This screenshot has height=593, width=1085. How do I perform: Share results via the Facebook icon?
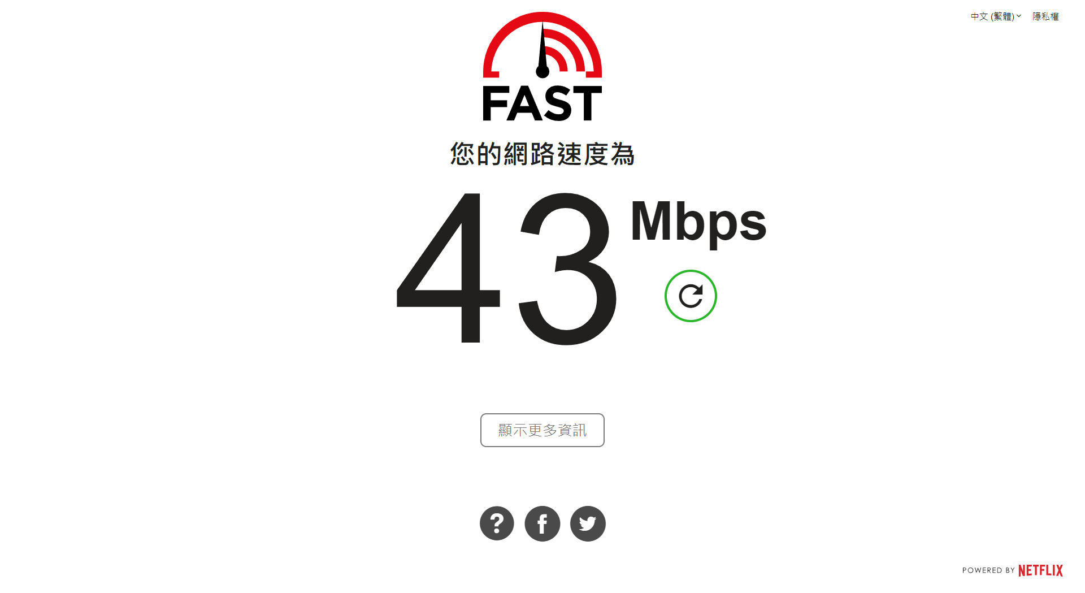[542, 523]
